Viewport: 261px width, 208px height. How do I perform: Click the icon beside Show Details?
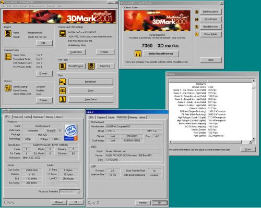[197, 34]
